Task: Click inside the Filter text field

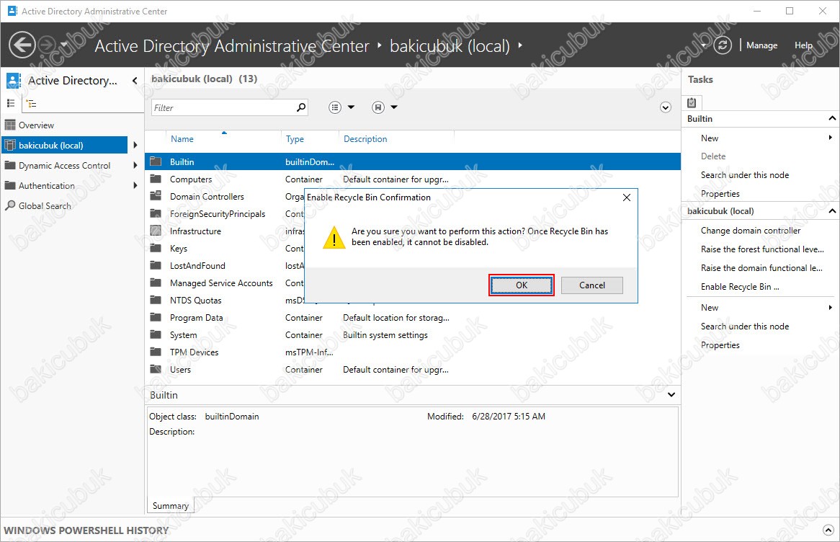Action: click(x=223, y=107)
